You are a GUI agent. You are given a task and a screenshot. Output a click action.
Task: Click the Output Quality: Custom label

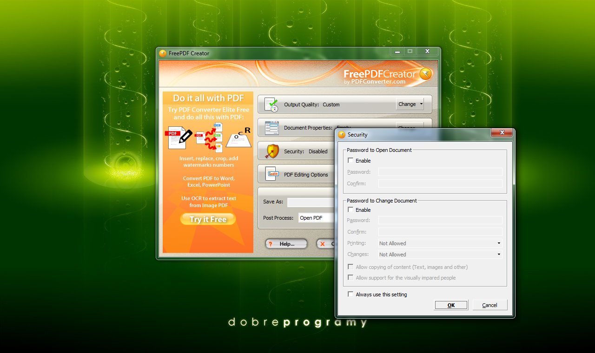pyautogui.click(x=311, y=105)
